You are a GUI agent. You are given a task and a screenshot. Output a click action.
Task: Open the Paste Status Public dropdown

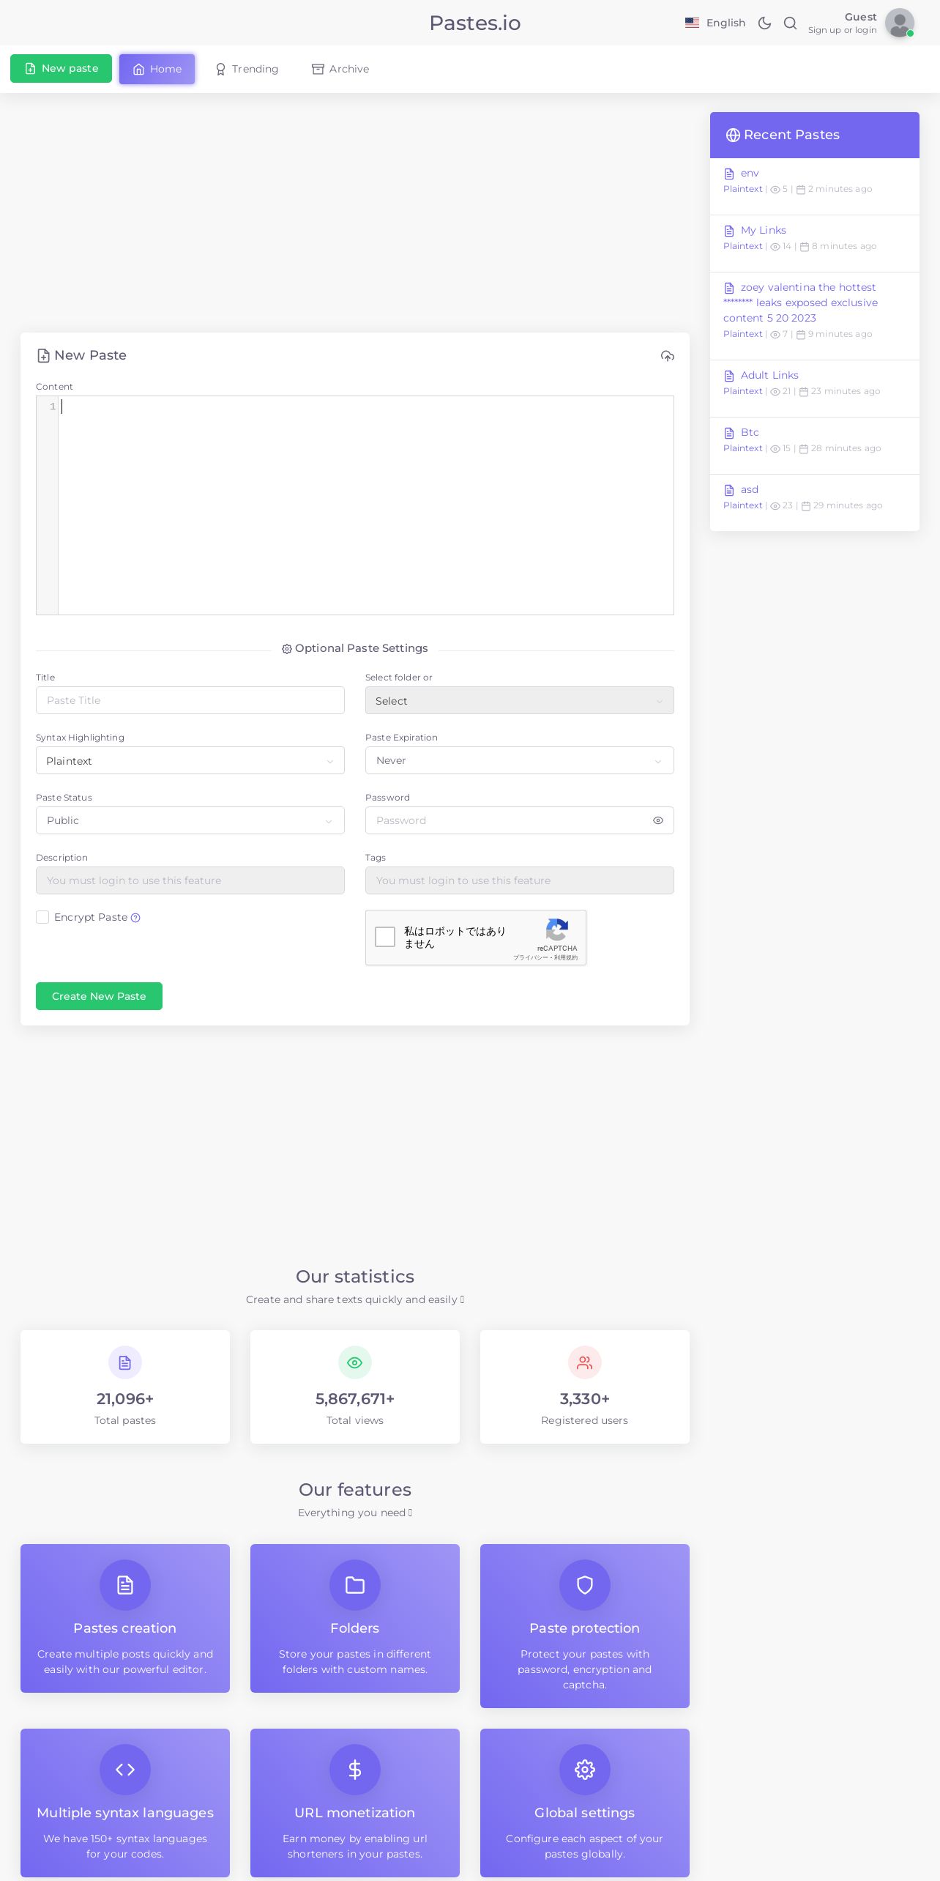pos(190,820)
